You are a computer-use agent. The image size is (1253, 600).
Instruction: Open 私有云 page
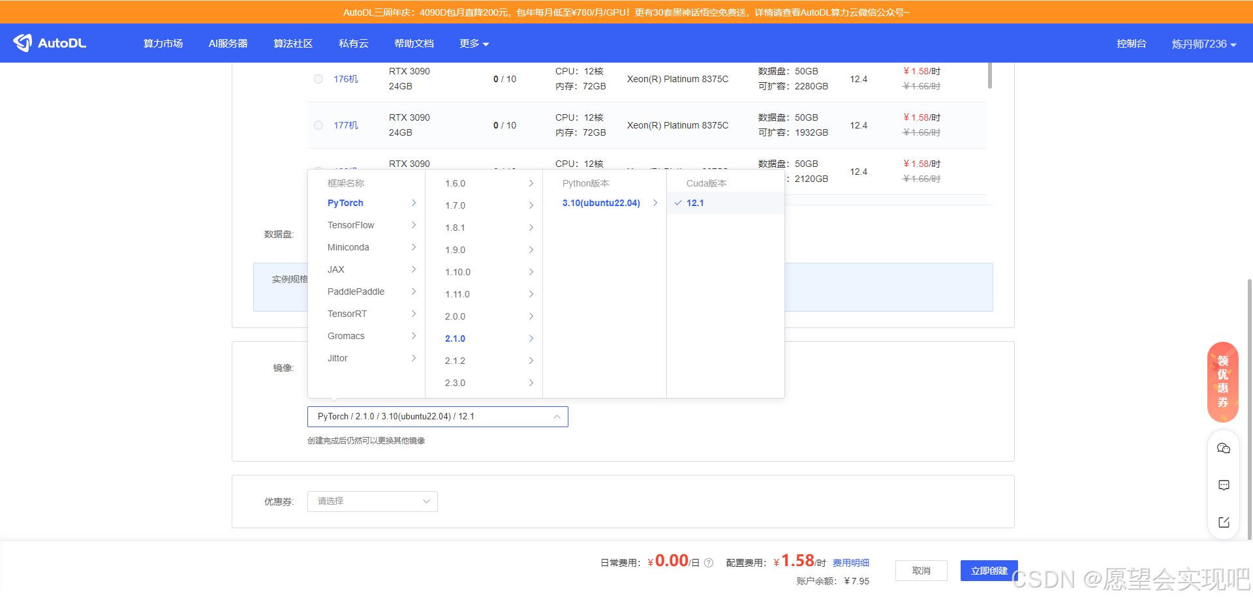pos(354,44)
